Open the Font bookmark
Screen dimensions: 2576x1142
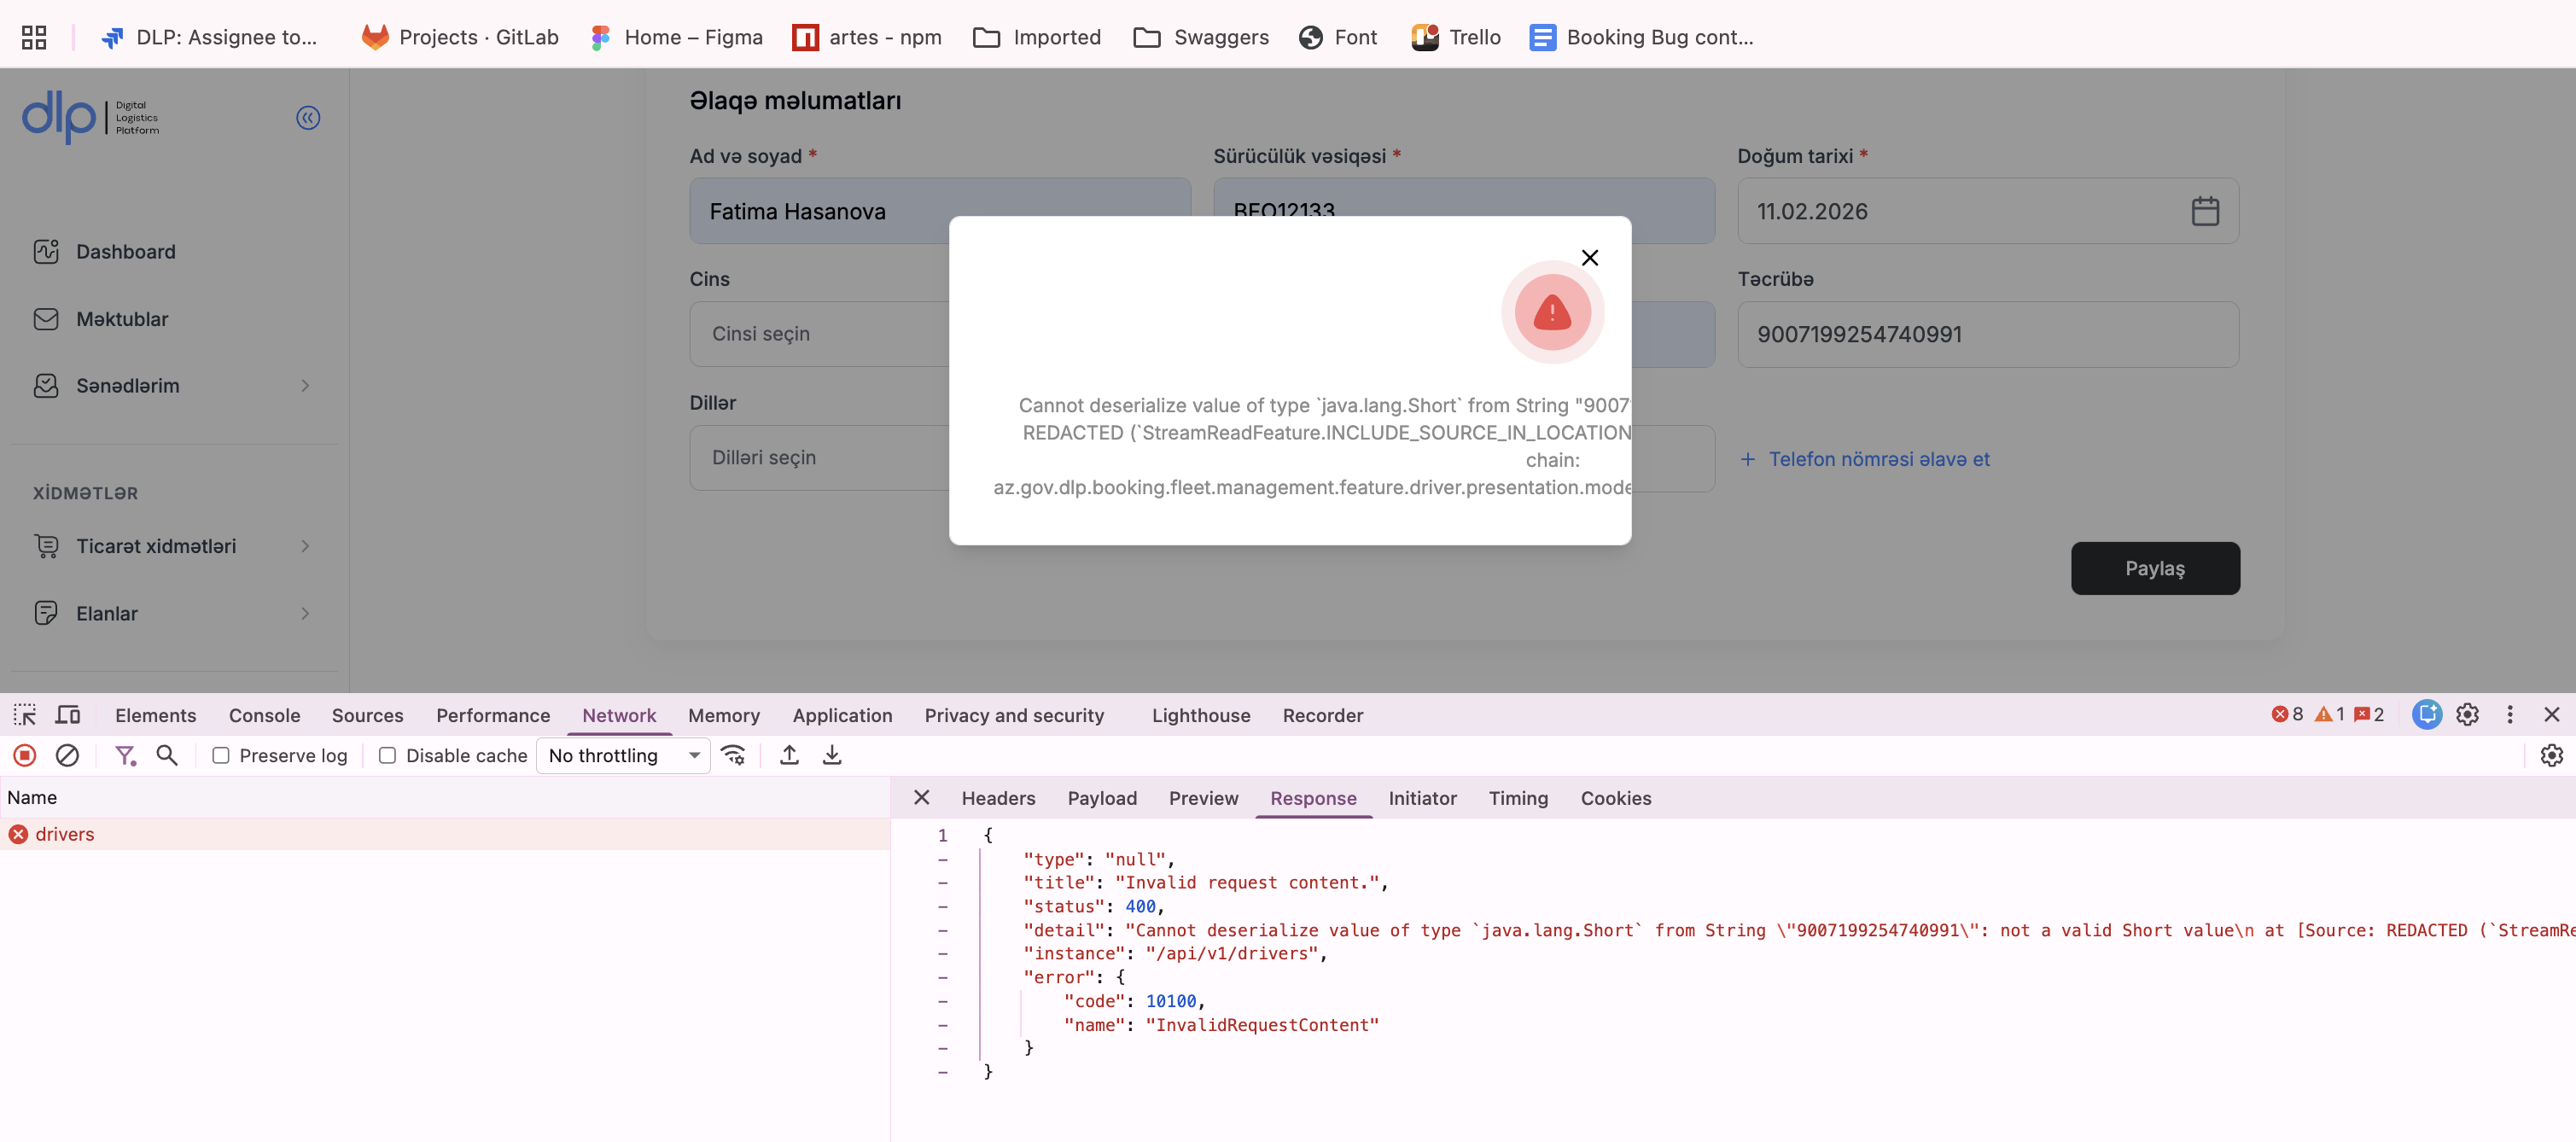click(x=1338, y=37)
